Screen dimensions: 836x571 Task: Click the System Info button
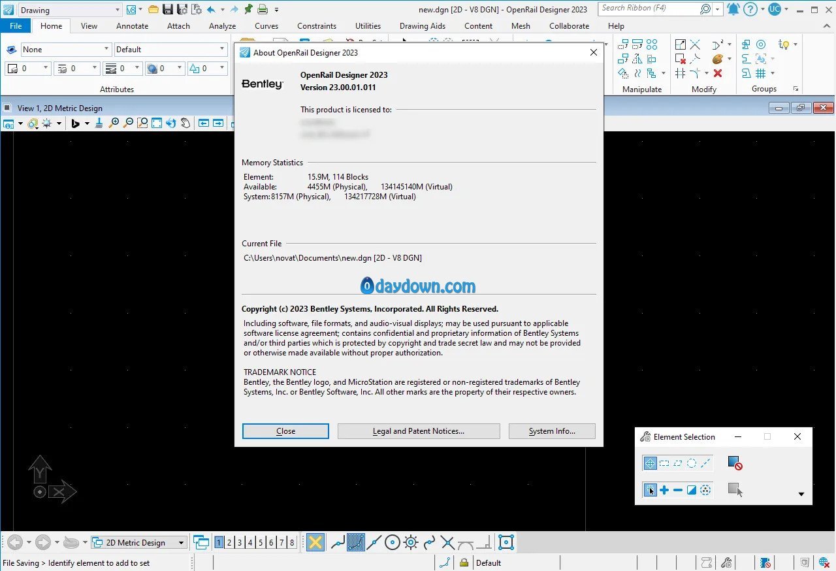point(552,431)
